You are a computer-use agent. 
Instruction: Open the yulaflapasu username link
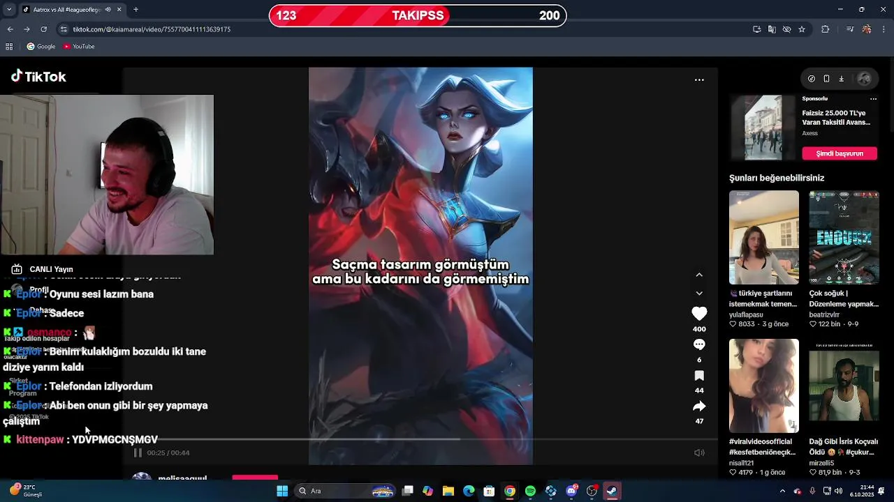pos(746,314)
